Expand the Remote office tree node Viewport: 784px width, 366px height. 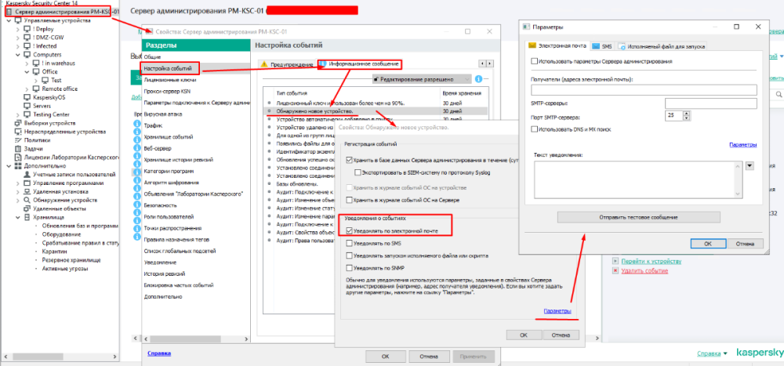[27, 89]
